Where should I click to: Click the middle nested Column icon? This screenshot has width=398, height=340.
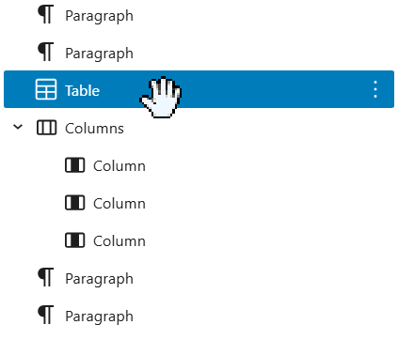coord(75,203)
